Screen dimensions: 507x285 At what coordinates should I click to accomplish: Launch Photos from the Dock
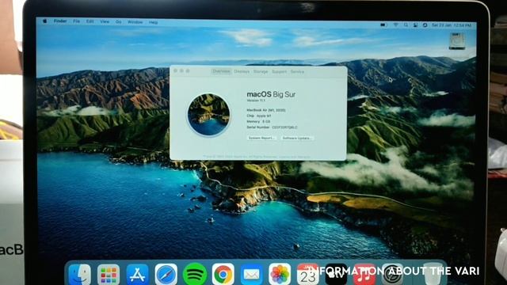(280, 275)
